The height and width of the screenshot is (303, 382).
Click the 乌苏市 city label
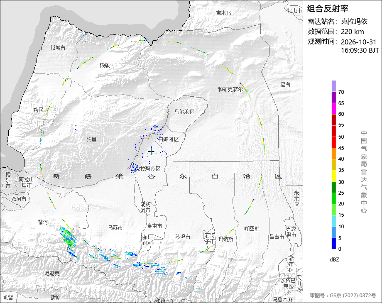[x=115, y=227]
